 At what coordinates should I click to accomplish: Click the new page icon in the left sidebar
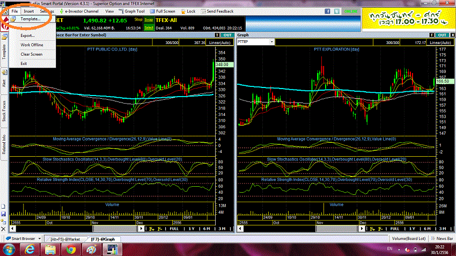(4, 207)
